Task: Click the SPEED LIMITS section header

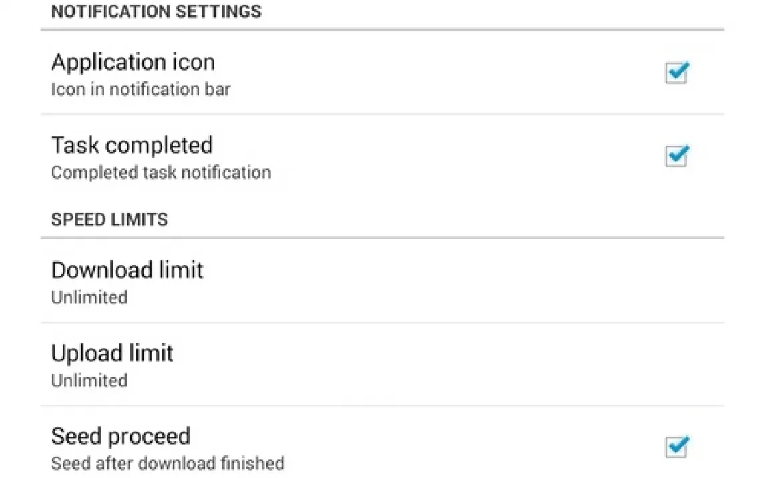Action: (109, 220)
